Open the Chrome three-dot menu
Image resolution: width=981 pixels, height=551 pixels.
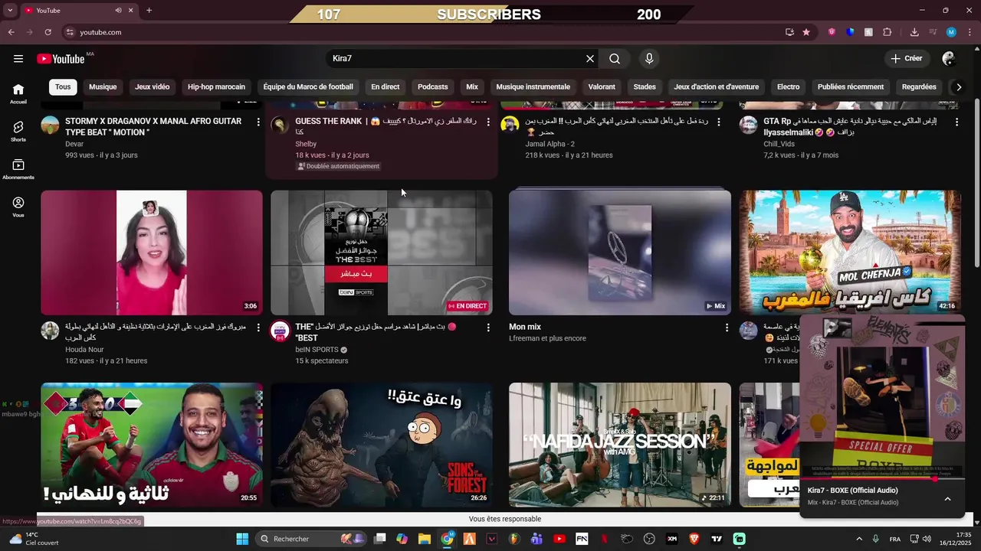[970, 32]
